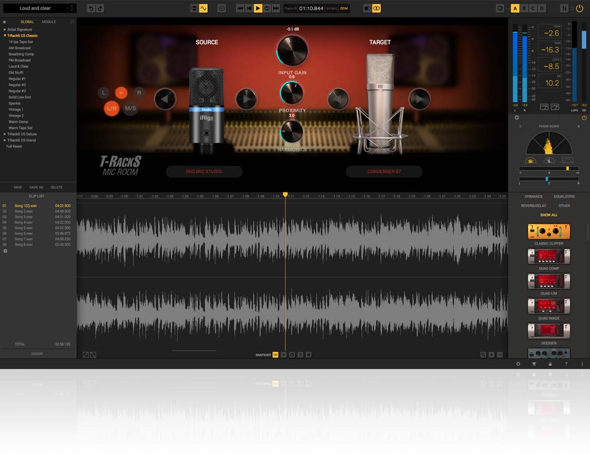Open the Condenser 87 target mic selector
The image size is (590, 454).
coord(384,171)
